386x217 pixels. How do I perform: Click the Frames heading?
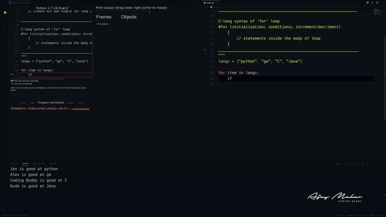pyautogui.click(x=104, y=17)
